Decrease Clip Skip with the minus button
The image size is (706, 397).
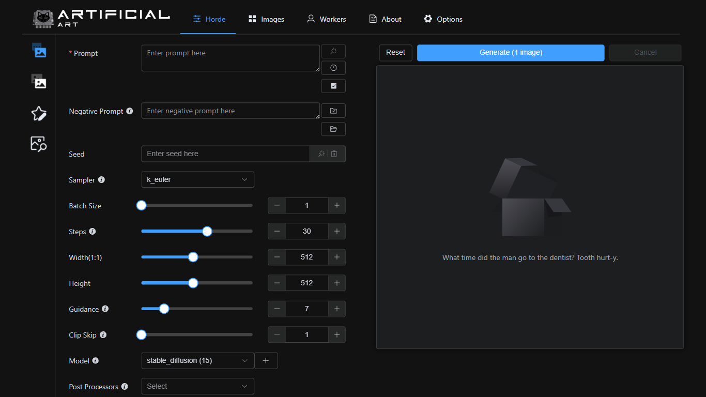(277, 335)
